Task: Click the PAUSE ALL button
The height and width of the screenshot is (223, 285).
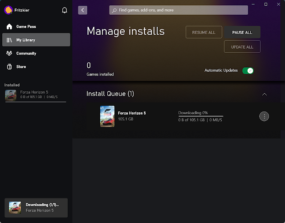Action: click(242, 32)
